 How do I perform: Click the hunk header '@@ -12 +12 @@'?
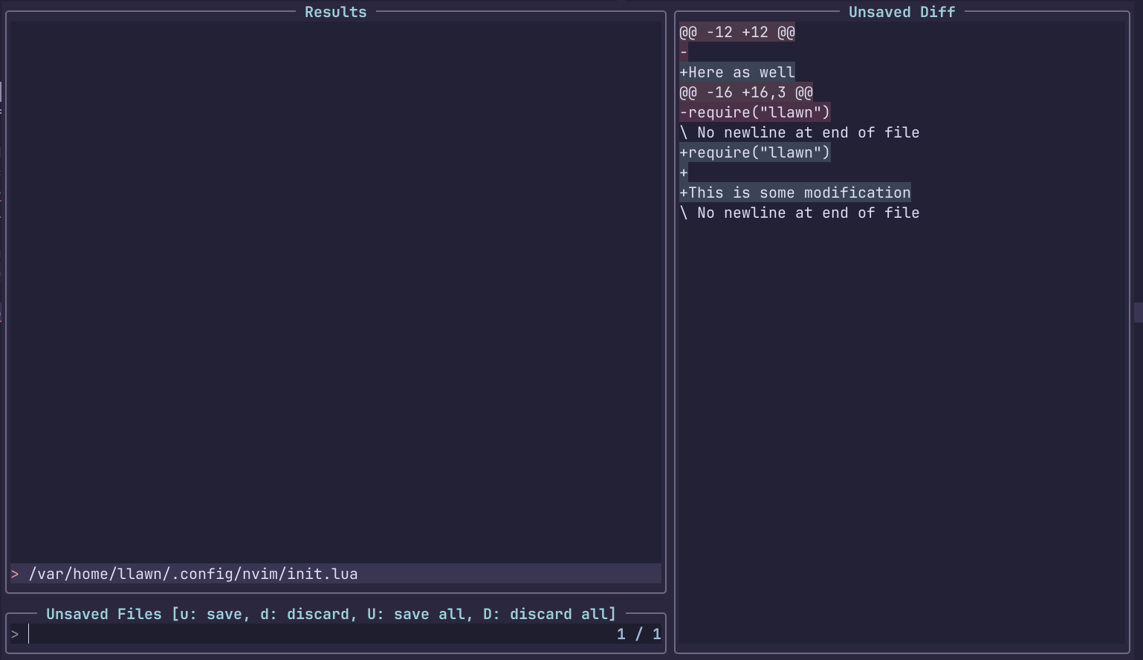pyautogui.click(x=736, y=32)
